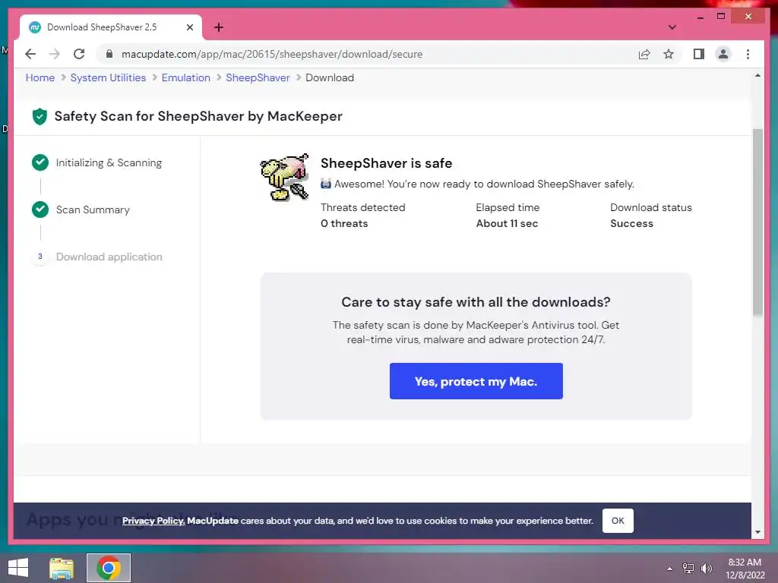Click the Chrome taskbar icon
Screen dimensions: 778x583
(109, 568)
